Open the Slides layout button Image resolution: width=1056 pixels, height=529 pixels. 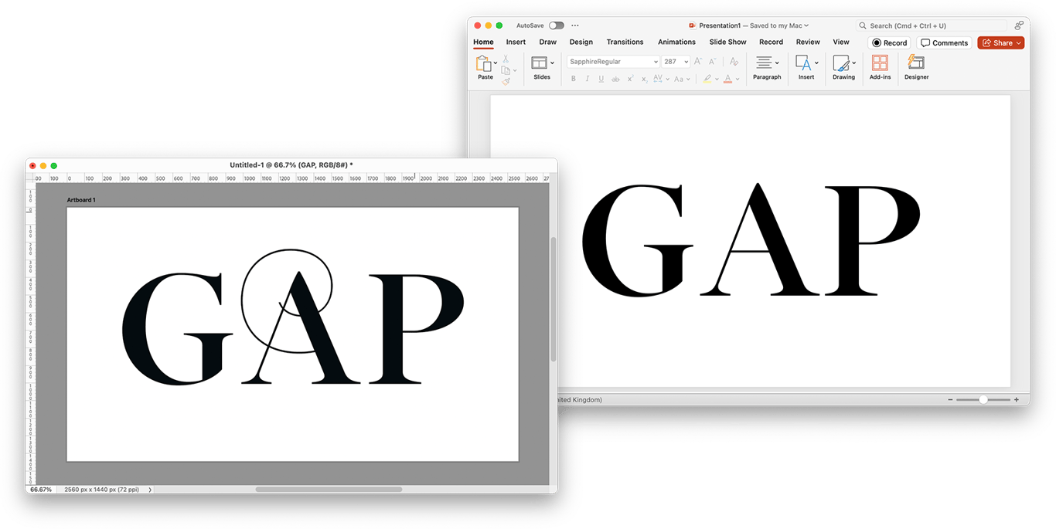pos(539,63)
